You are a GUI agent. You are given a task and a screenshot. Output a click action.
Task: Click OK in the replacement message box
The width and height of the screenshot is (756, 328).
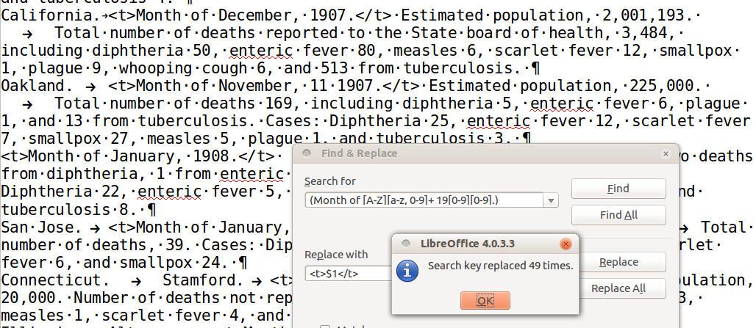(485, 300)
